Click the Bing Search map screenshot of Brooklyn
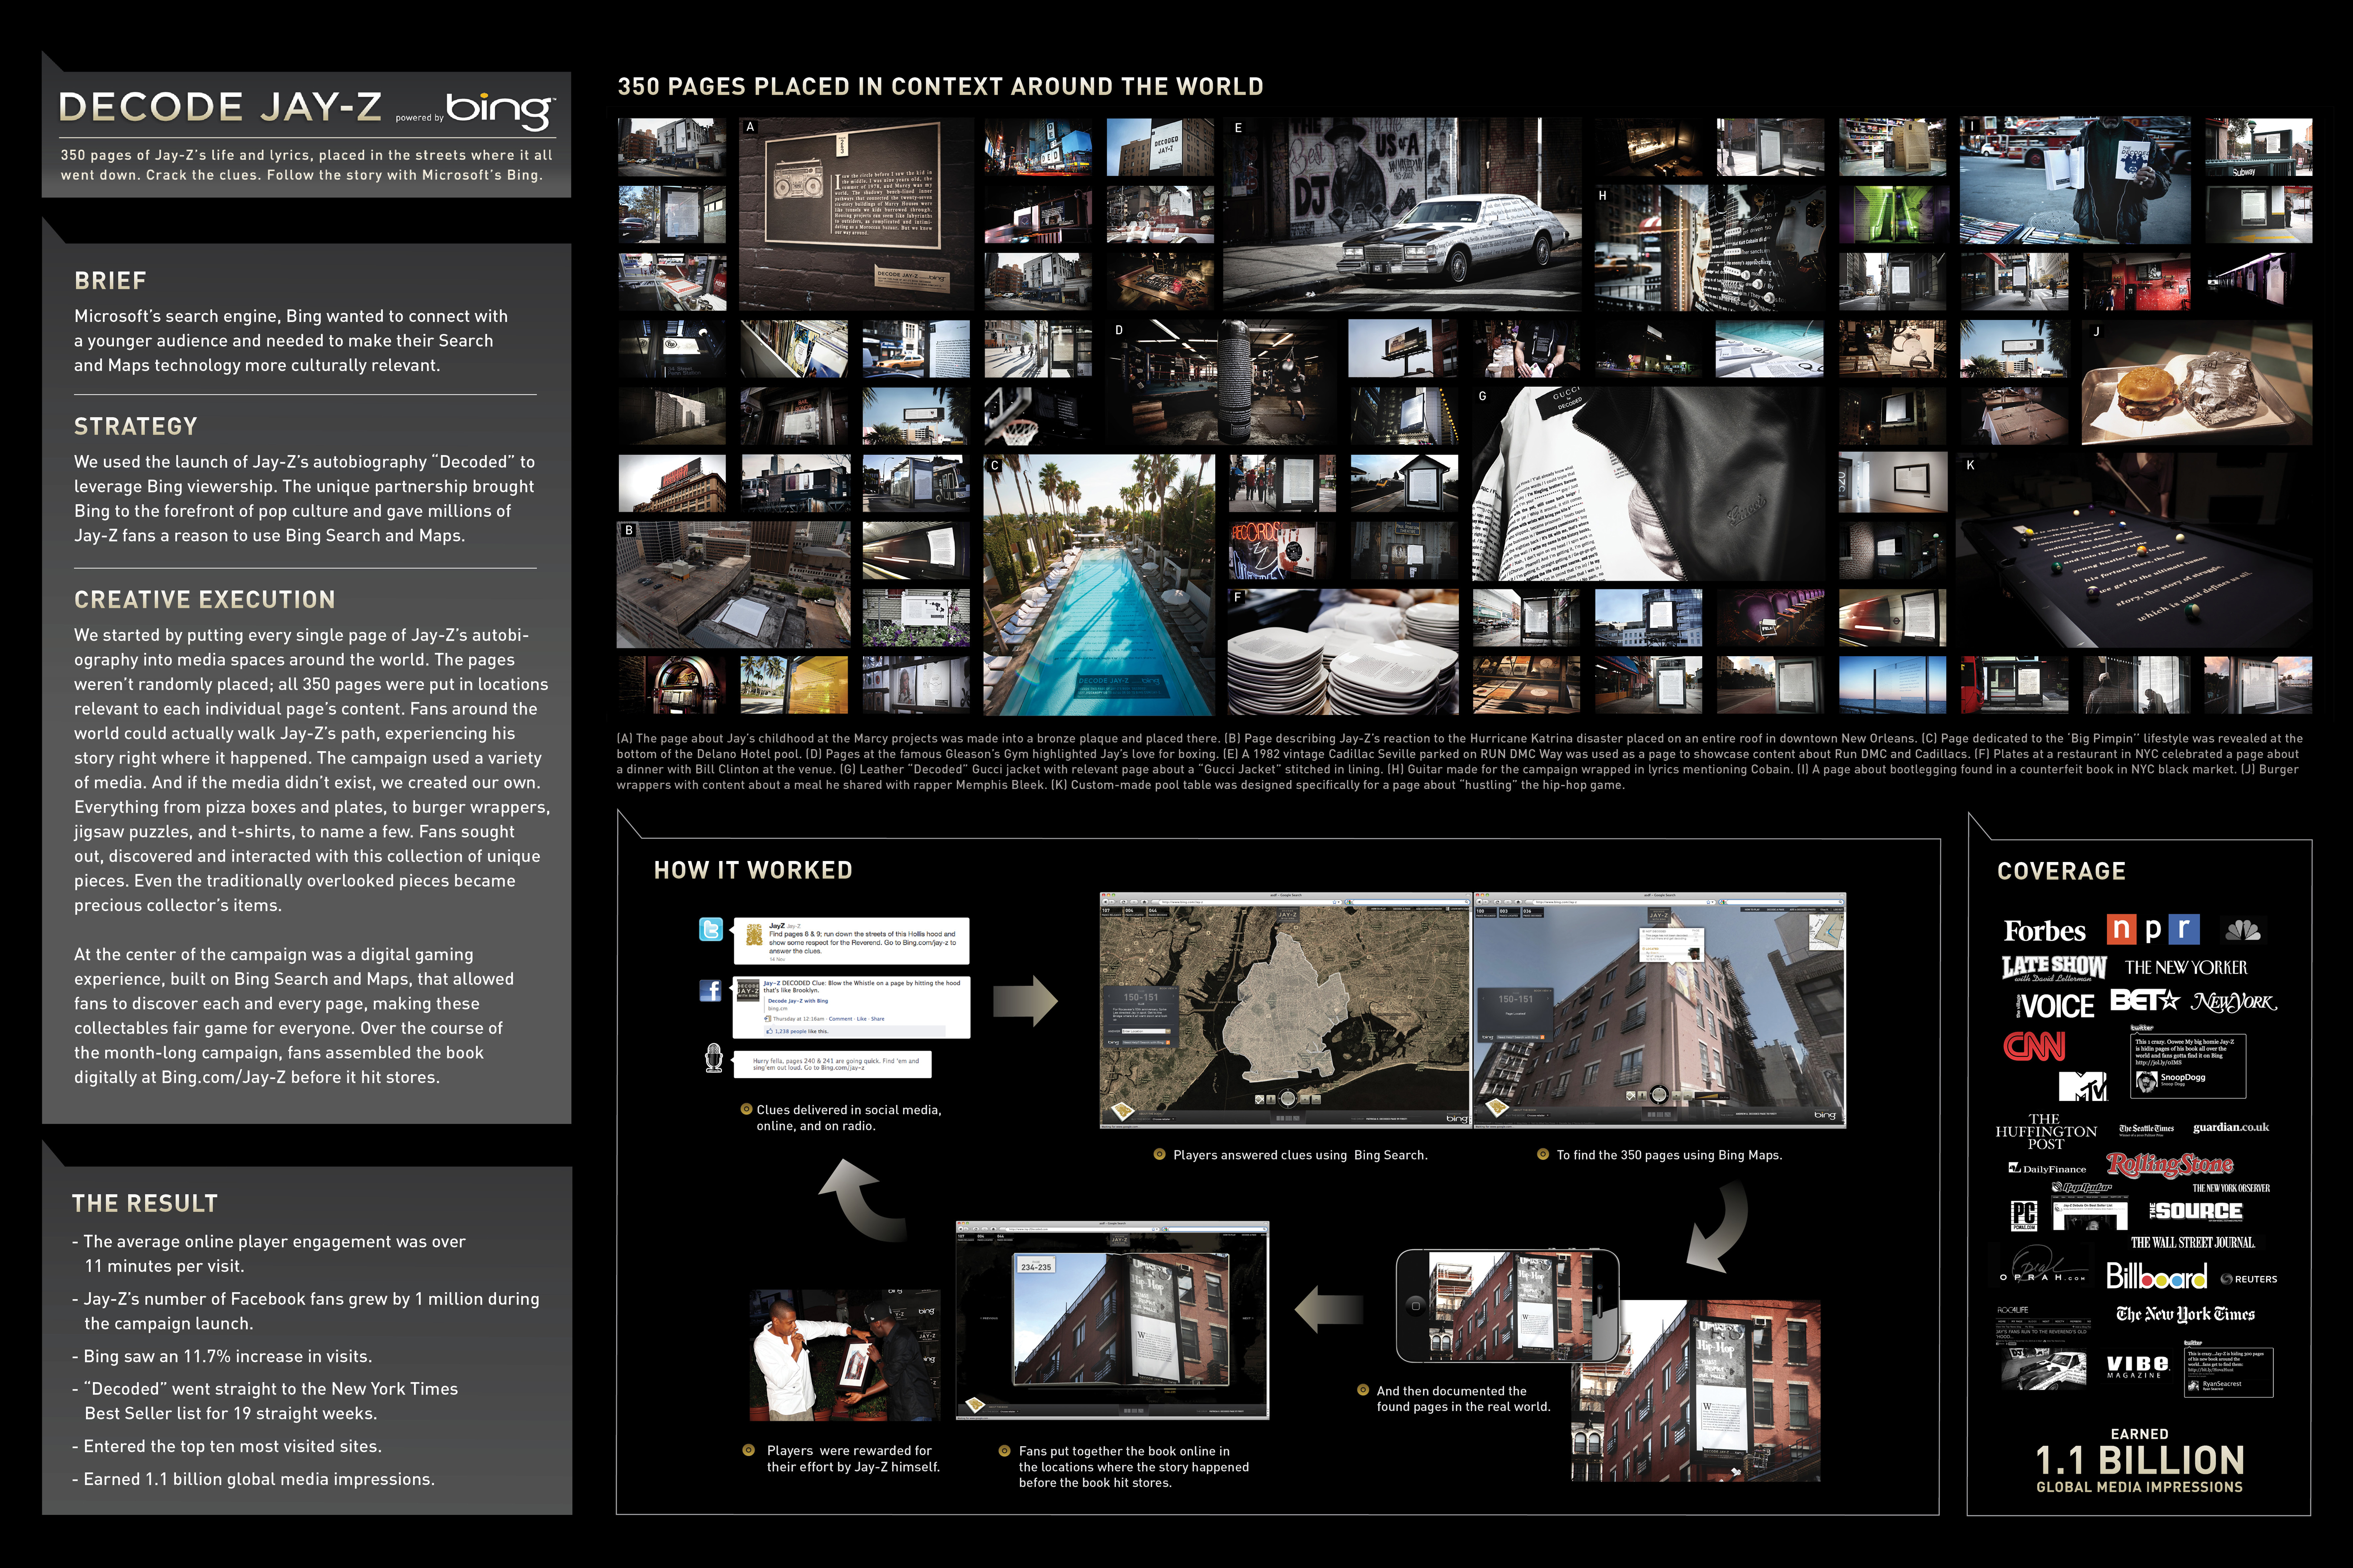2353x1568 pixels. (1284, 1010)
